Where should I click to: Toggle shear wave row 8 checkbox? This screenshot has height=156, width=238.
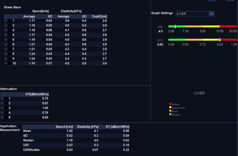pos(6,54)
